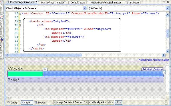
Task: Open the MasterPagePrincipal.master tab
Action: 106,2
